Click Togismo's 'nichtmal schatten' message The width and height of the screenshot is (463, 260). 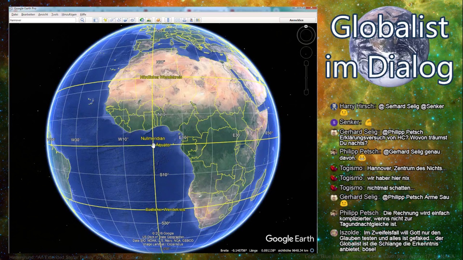391,188
